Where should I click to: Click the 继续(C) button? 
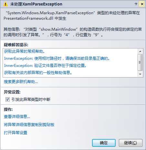(x=130, y=143)
